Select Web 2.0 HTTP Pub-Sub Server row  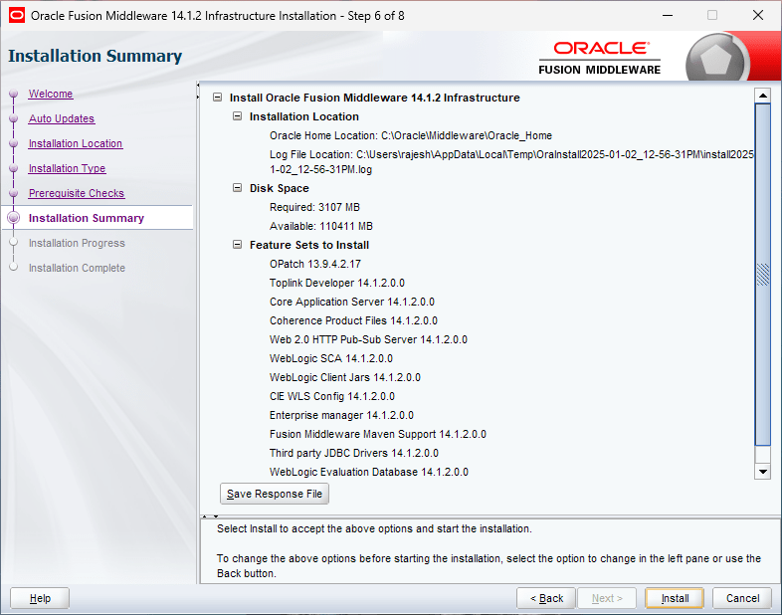pos(368,339)
